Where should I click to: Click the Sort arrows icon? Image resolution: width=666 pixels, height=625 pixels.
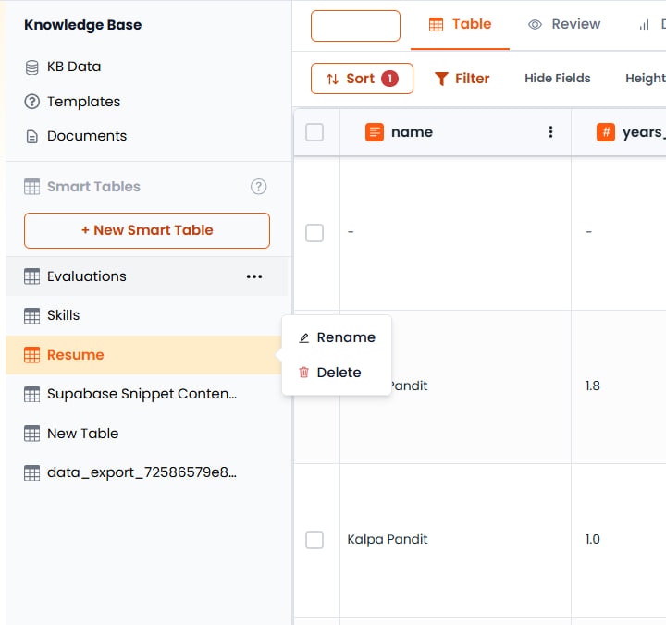[333, 79]
